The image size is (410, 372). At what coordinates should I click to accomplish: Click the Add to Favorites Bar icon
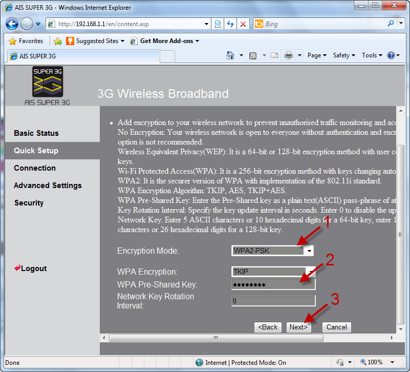[x=58, y=41]
